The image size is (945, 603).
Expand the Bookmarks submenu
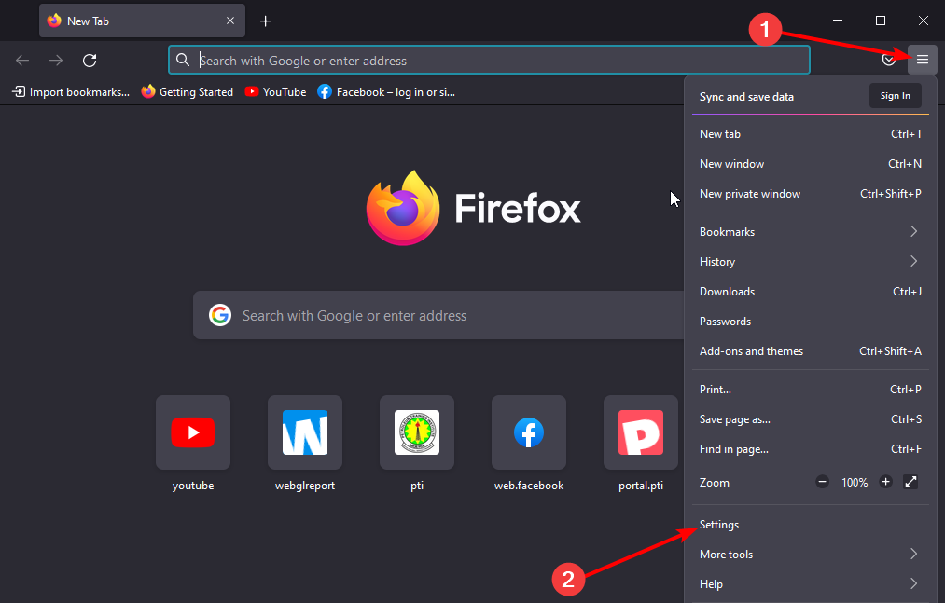pos(728,231)
